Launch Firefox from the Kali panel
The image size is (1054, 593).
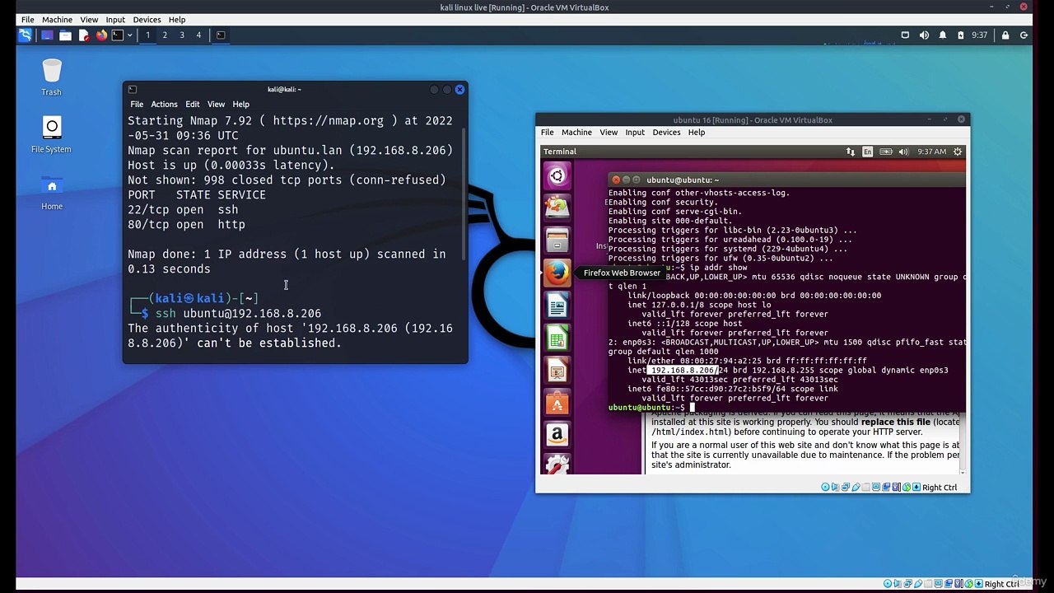click(101, 35)
